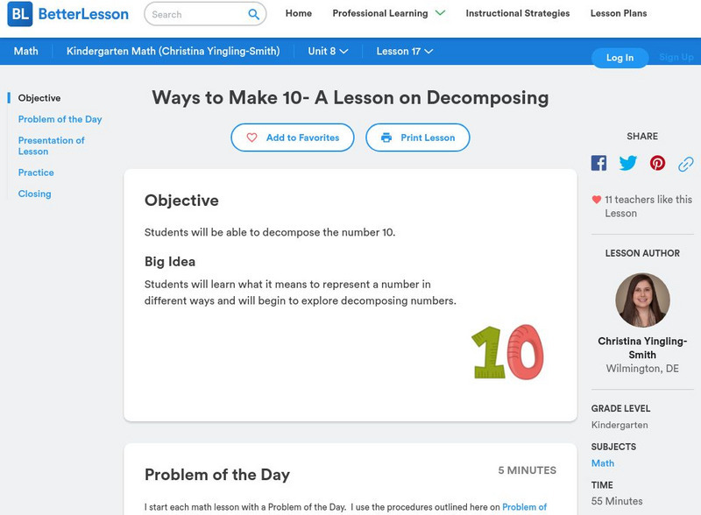701x515 pixels.
Task: Click Add to Favorites button
Action: 293,138
